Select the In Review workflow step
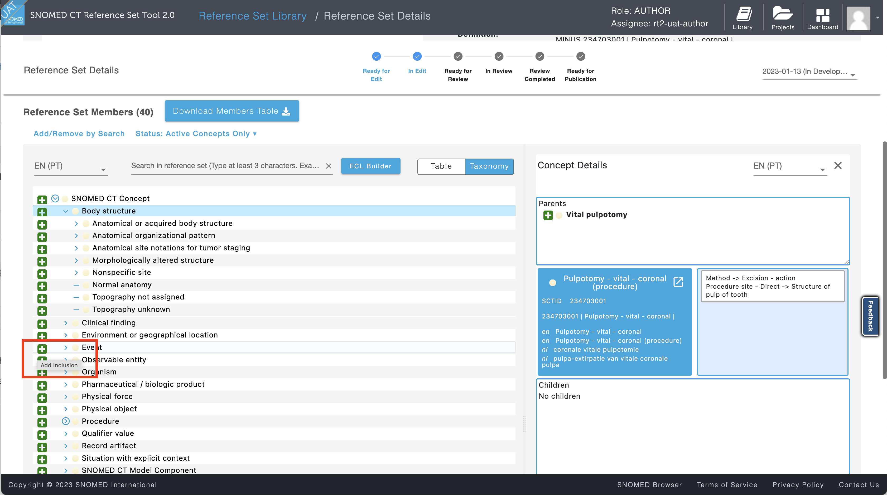 pyautogui.click(x=499, y=63)
